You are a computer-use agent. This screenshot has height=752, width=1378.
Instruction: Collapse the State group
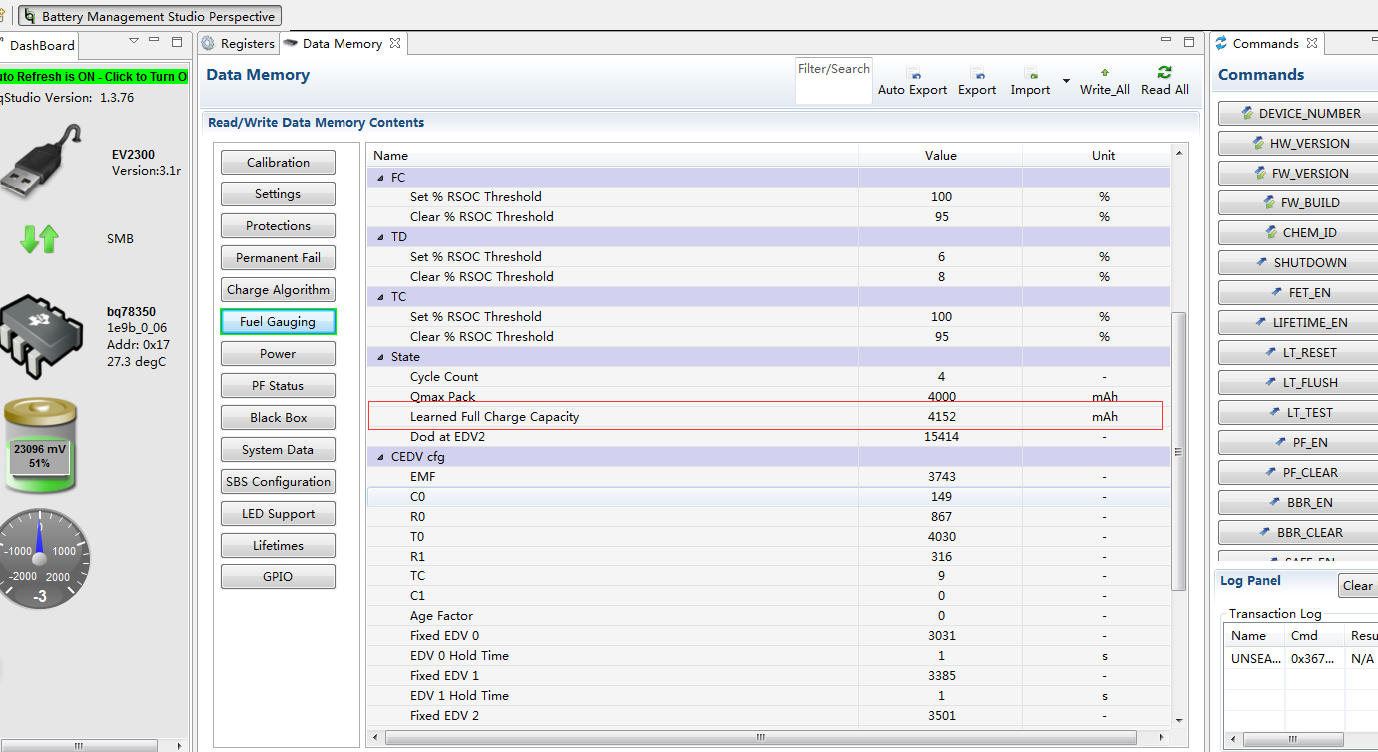[x=380, y=357]
